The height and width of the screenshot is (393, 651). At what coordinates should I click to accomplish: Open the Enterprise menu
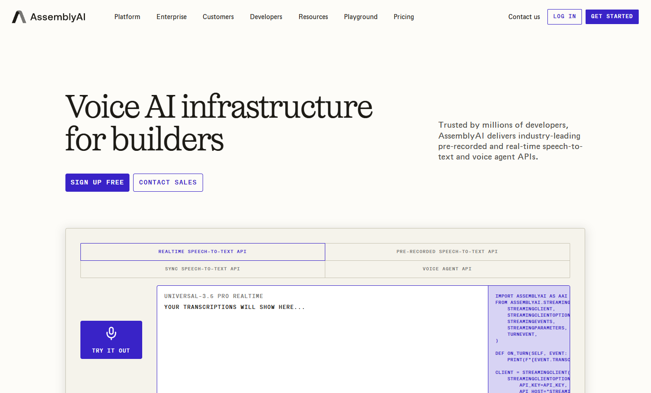(172, 17)
